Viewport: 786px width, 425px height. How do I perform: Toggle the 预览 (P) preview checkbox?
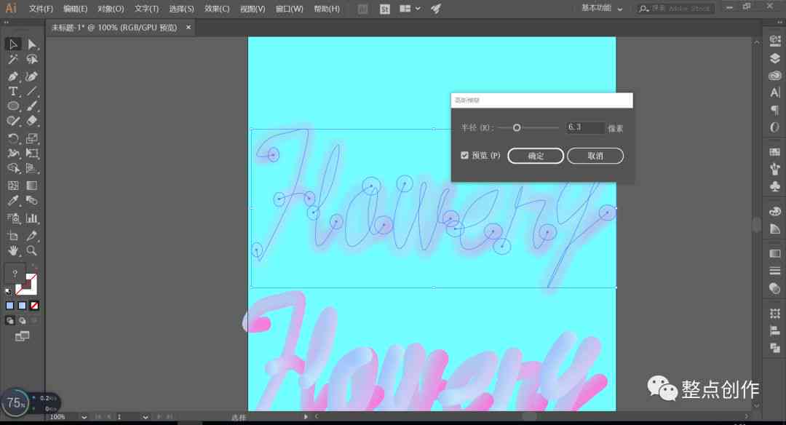tap(464, 155)
